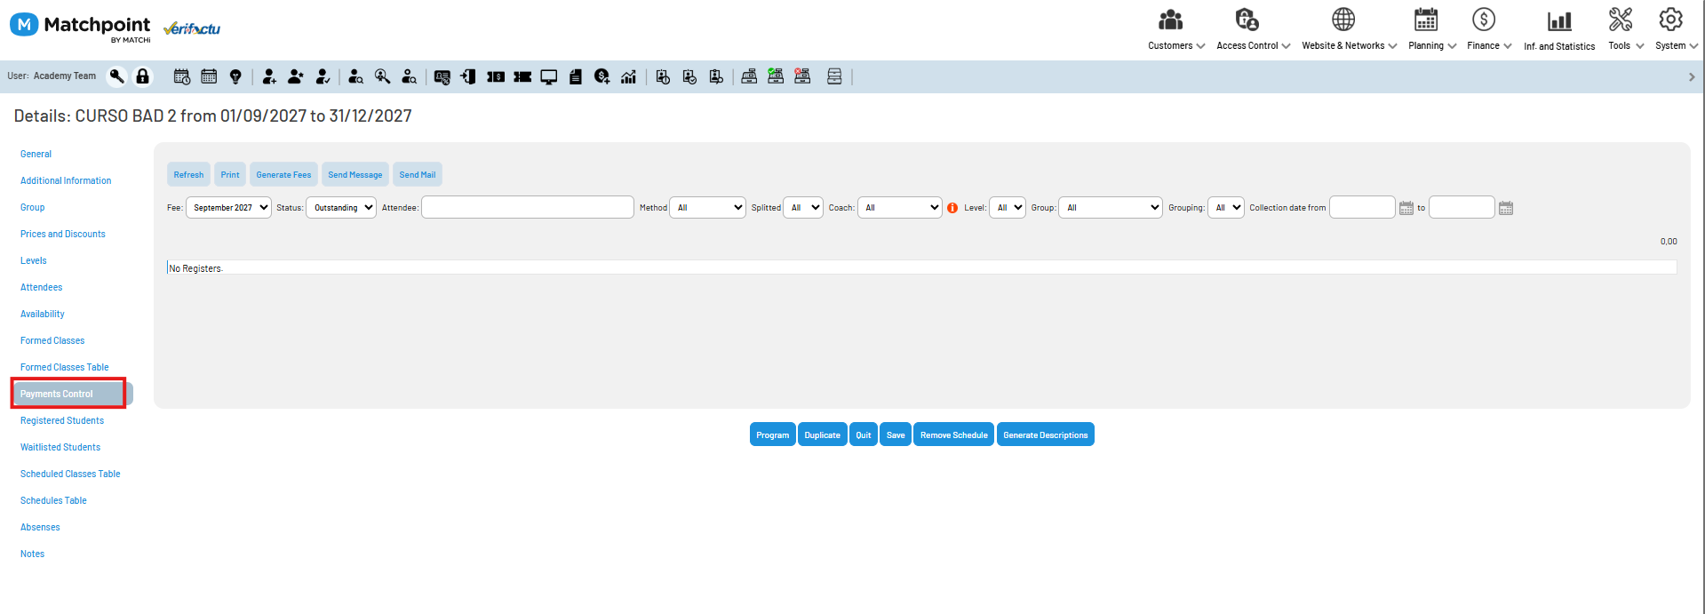This screenshot has height=614, width=1705.
Task: Click the Duplicate button
Action: 823,435
